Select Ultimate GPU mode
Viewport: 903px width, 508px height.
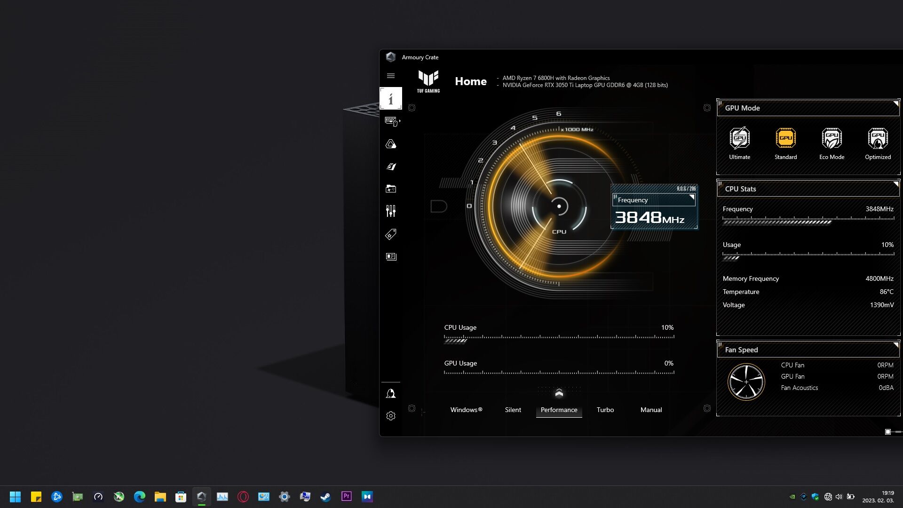tap(740, 143)
